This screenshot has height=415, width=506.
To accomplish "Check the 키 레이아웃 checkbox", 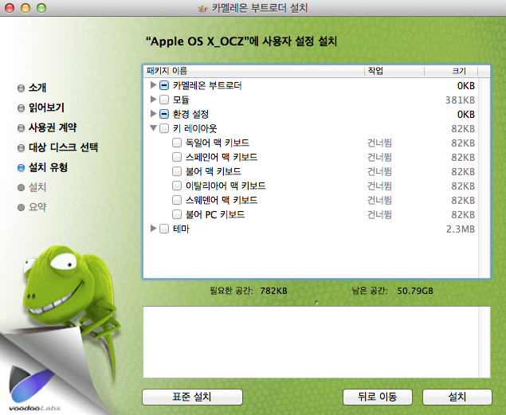I will click(164, 128).
